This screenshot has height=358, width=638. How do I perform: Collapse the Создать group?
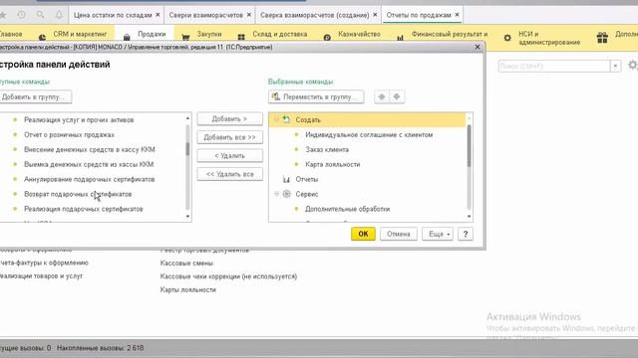[x=277, y=119]
